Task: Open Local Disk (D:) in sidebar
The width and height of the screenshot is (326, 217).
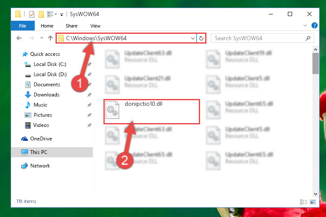Action: coord(50,74)
